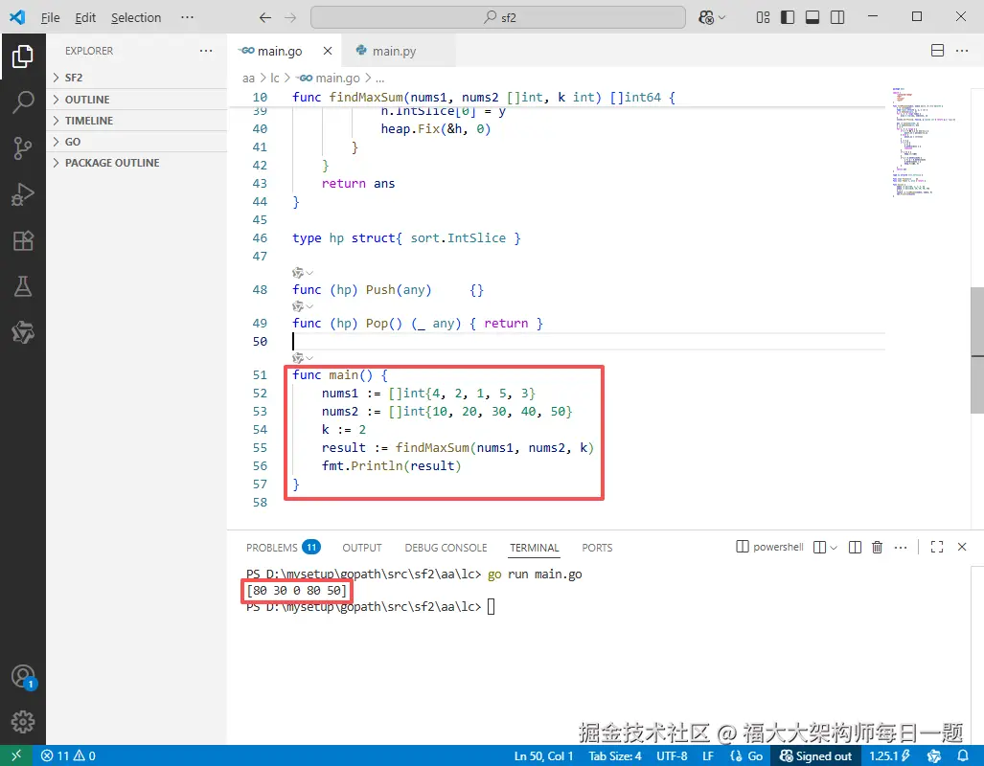This screenshot has height=766, width=984.
Task: Close the main.go tab
Action: click(x=328, y=51)
